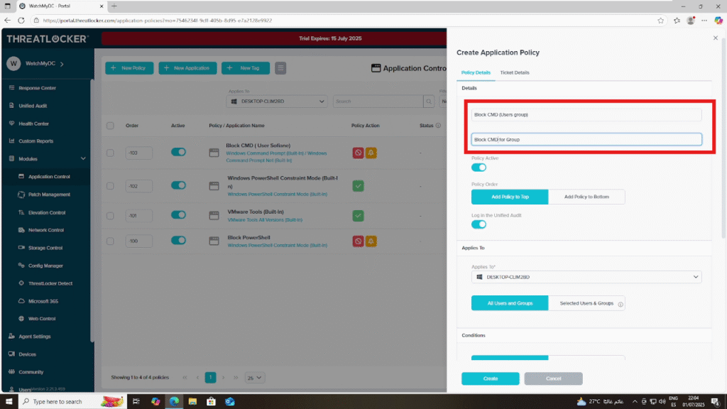Open page size 25 dropdown
The height and width of the screenshot is (409, 727).
(255, 378)
